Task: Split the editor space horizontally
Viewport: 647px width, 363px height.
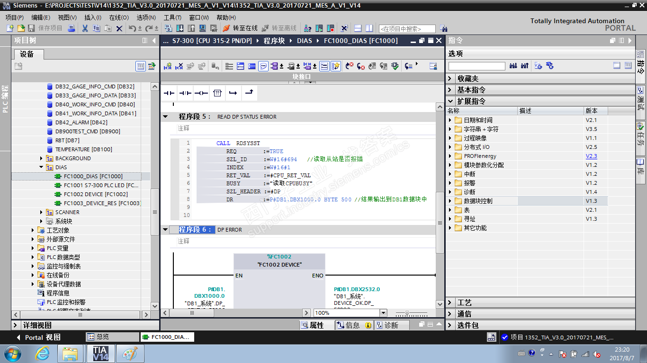Action: [358, 28]
